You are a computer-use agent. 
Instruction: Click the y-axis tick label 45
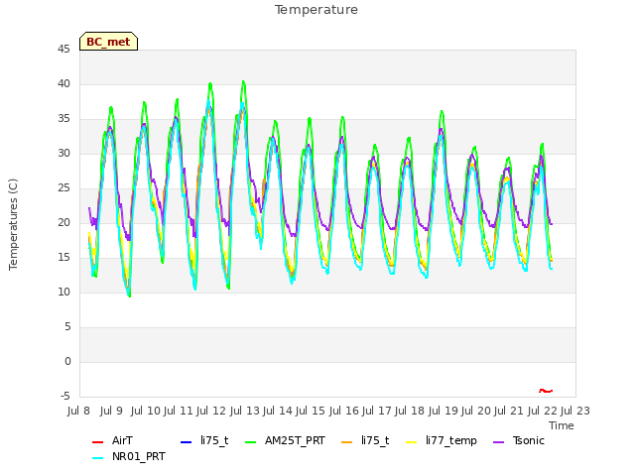click(63, 49)
